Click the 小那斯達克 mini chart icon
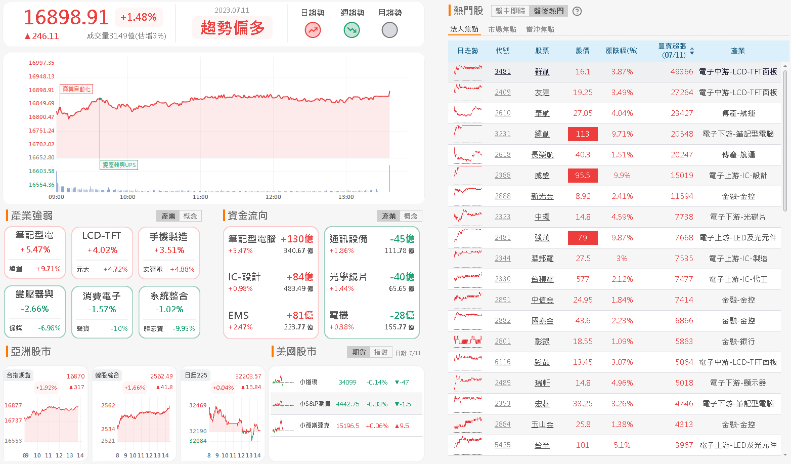Image resolution: width=791 pixels, height=464 pixels. (283, 426)
